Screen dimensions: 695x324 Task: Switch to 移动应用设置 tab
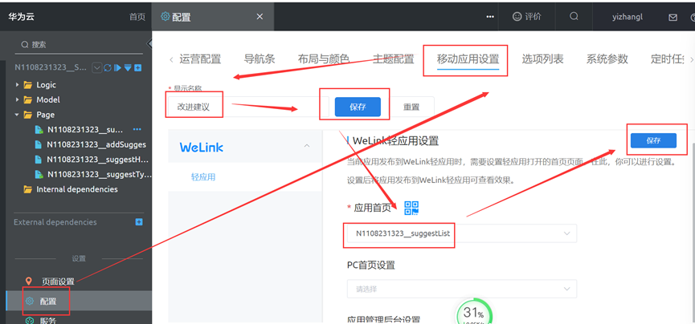[468, 59]
